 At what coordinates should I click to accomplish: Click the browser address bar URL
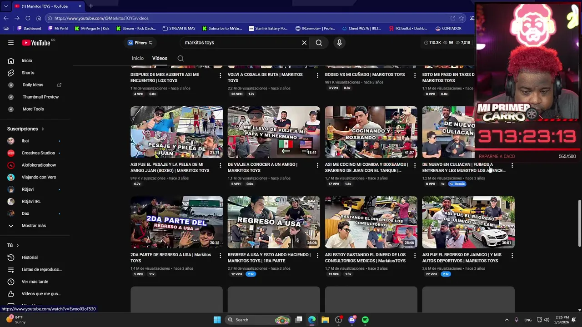click(101, 18)
